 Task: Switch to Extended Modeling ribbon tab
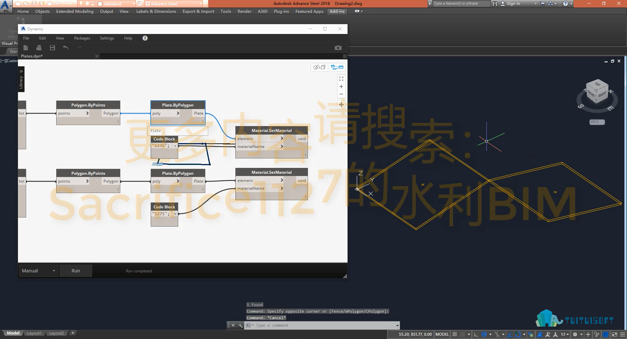(75, 11)
